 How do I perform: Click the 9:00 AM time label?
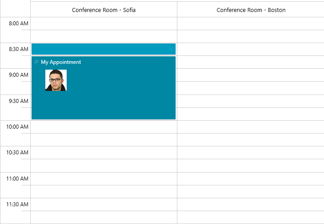tap(19, 75)
